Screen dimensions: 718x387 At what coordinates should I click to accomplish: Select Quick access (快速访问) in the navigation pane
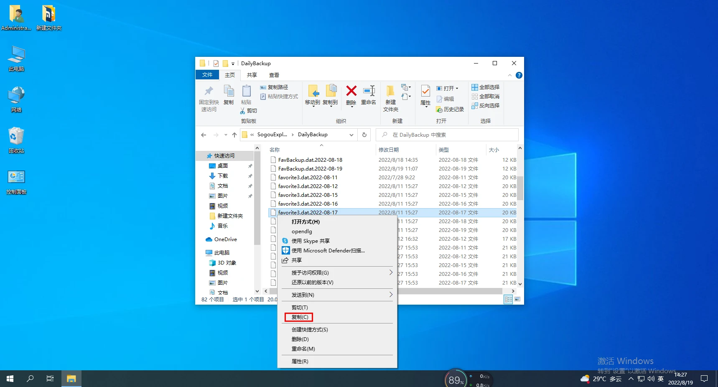pos(224,156)
